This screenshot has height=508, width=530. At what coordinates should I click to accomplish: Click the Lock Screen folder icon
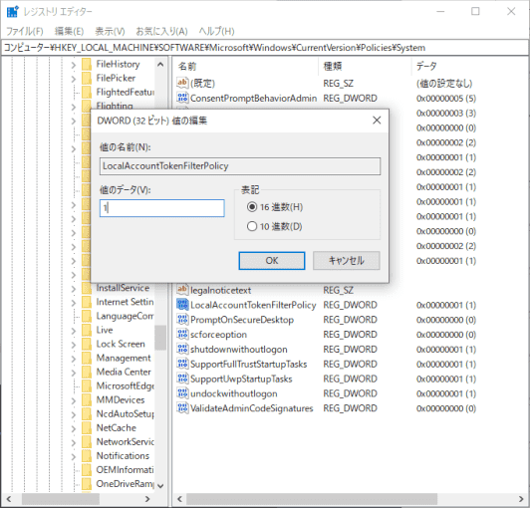[x=87, y=344]
